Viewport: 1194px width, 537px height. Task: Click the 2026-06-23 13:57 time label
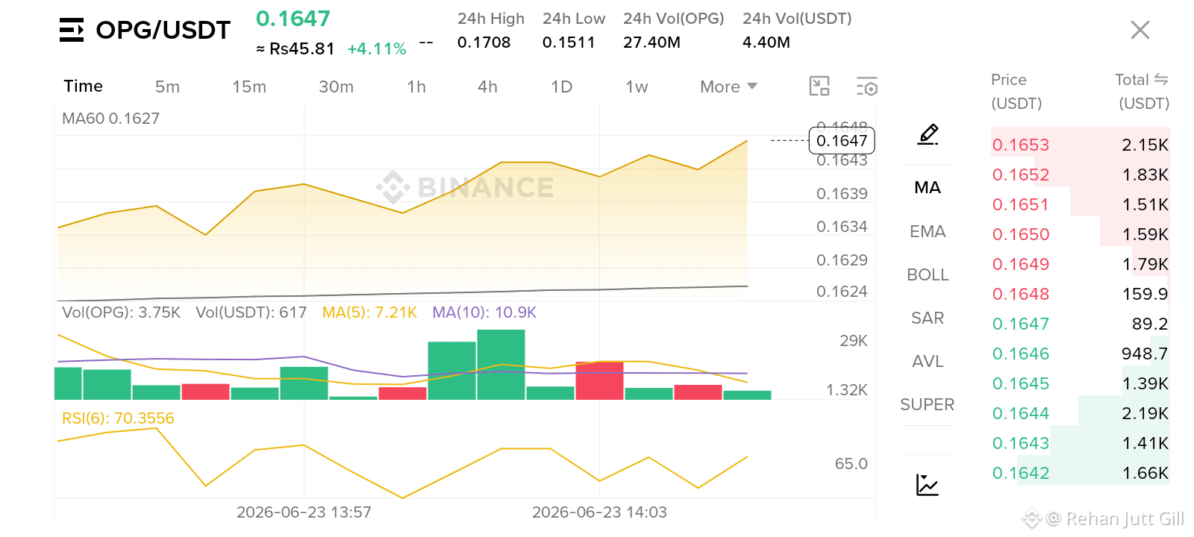[x=304, y=512]
